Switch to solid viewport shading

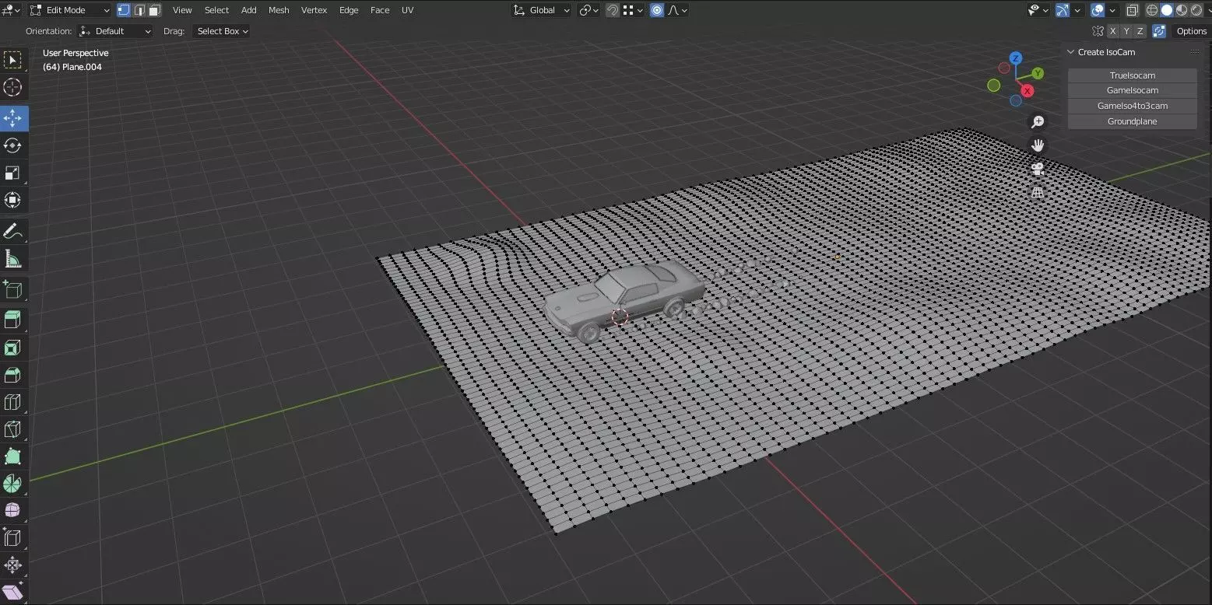[x=1167, y=10]
